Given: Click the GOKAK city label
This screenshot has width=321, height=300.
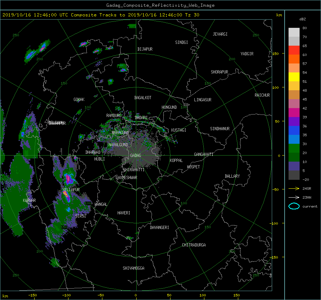Looking at the screenshot, I should [79, 100].
